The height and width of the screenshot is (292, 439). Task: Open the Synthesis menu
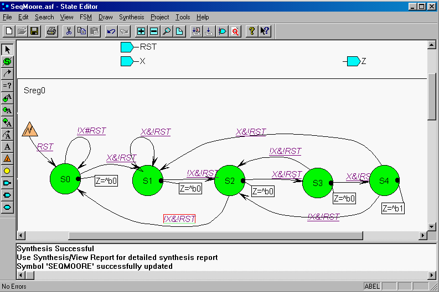131,17
